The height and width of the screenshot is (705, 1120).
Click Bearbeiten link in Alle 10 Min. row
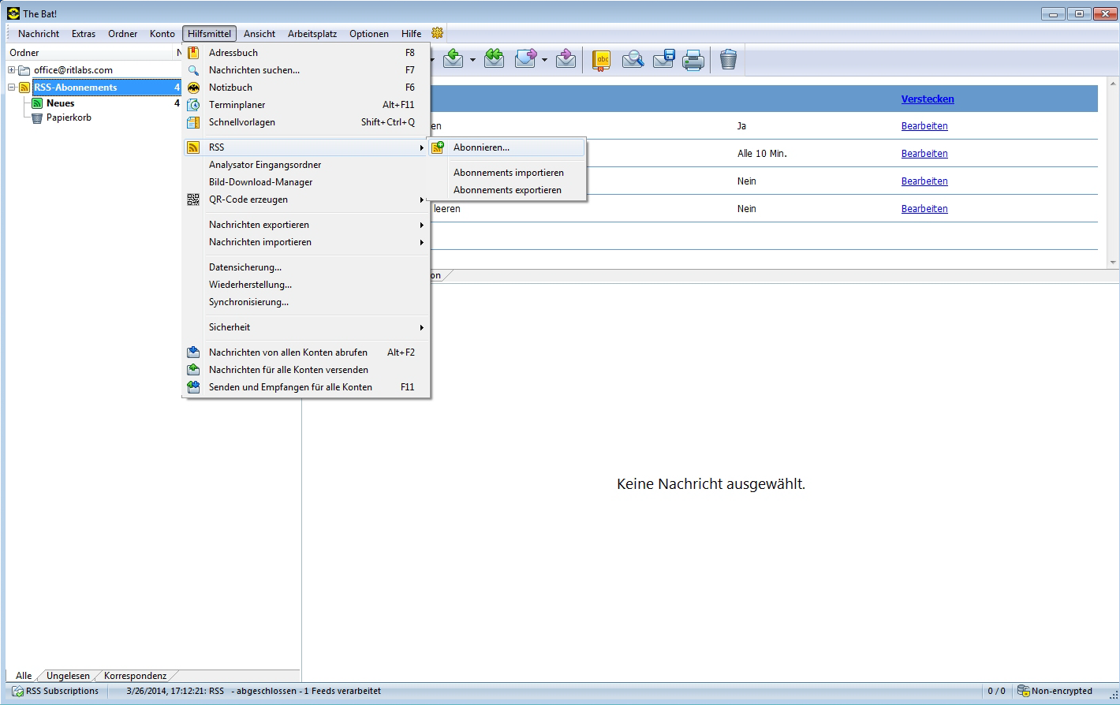(924, 154)
